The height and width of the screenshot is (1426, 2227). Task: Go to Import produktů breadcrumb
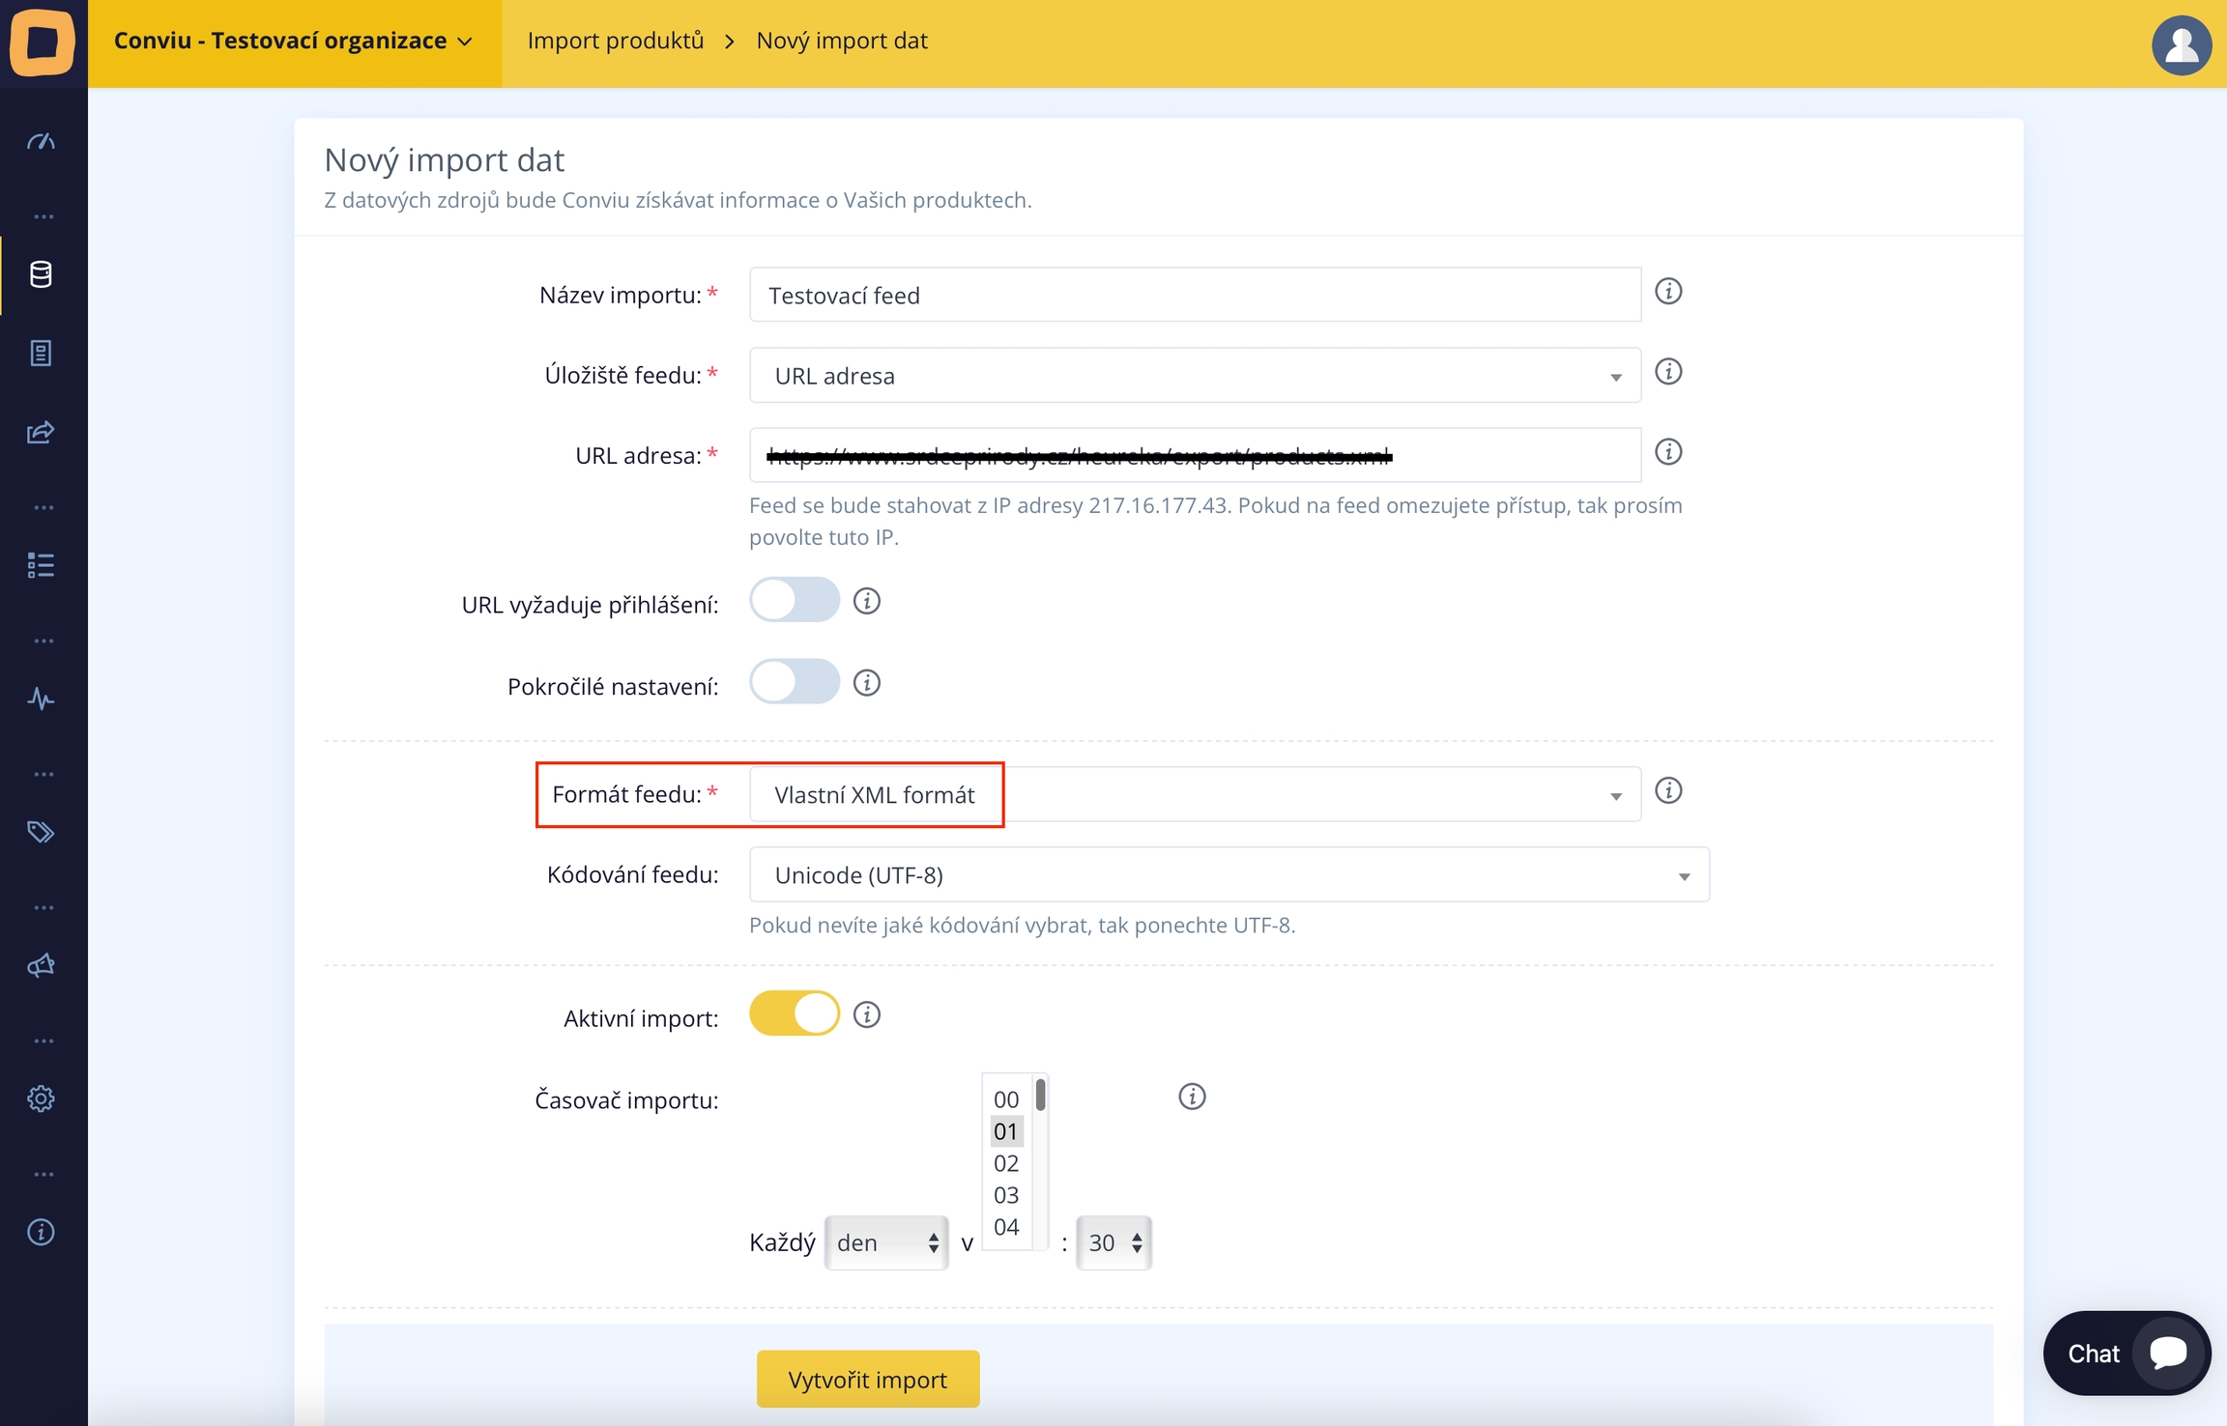coord(615,41)
